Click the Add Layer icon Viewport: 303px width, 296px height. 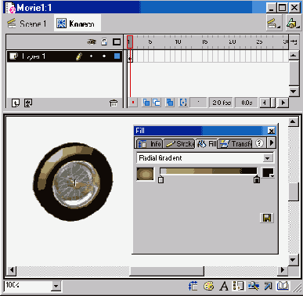tap(16, 103)
